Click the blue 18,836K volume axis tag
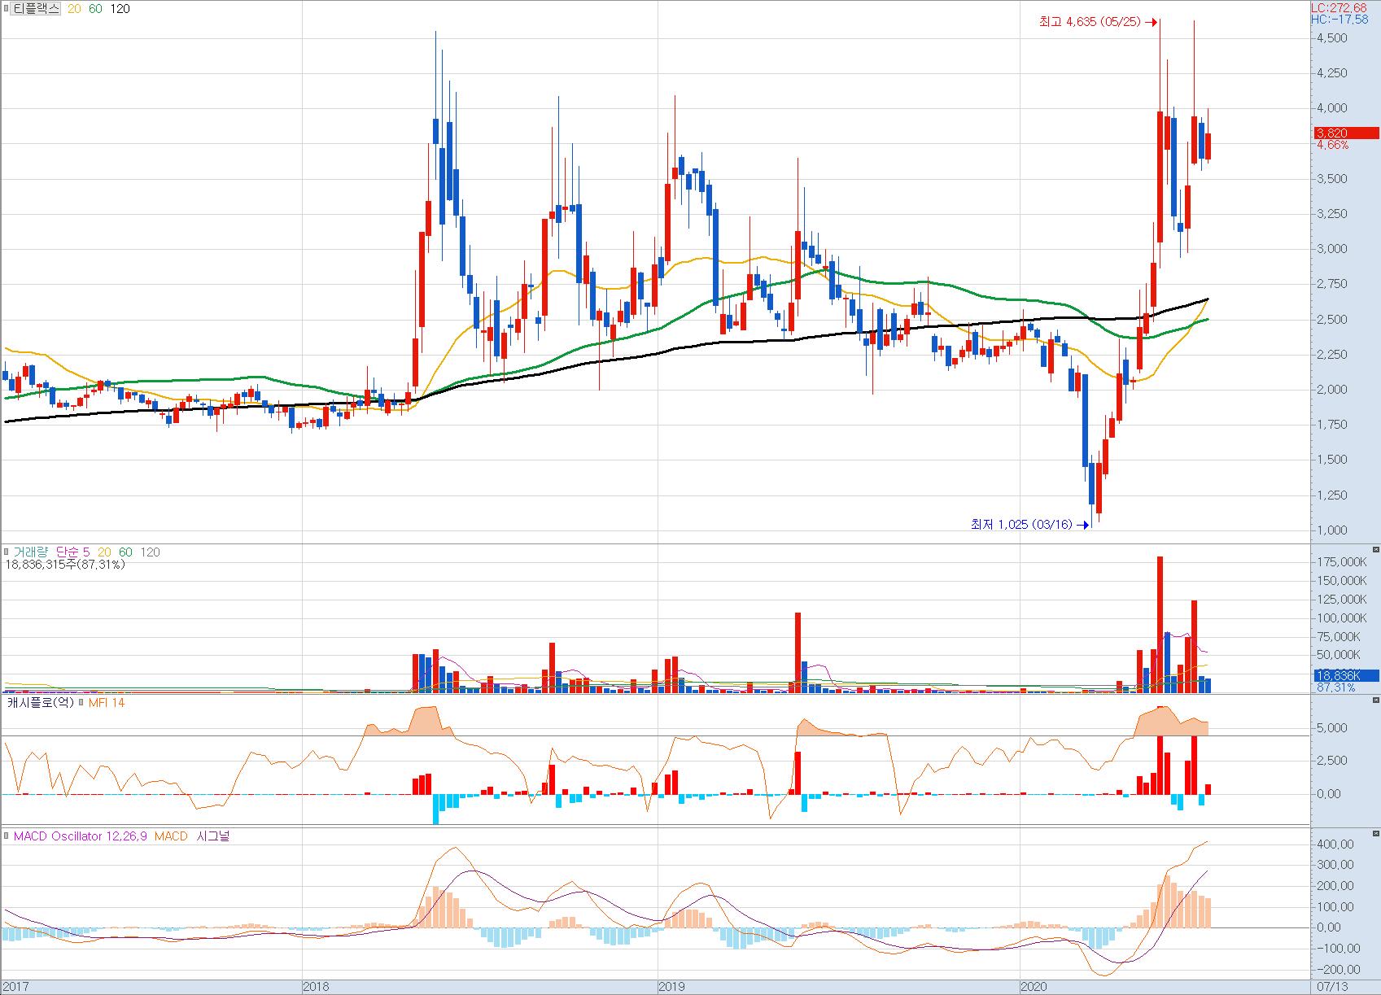 pyautogui.click(x=1346, y=675)
